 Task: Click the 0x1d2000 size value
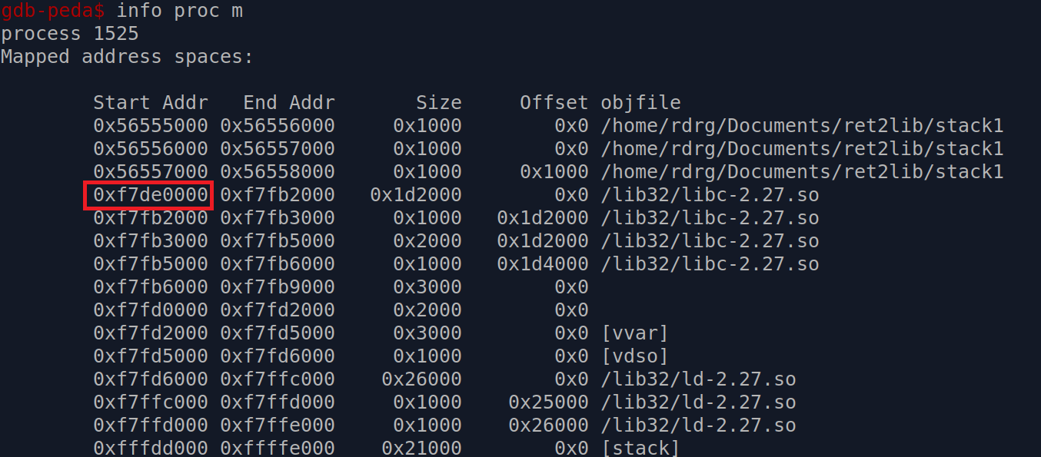click(x=416, y=195)
